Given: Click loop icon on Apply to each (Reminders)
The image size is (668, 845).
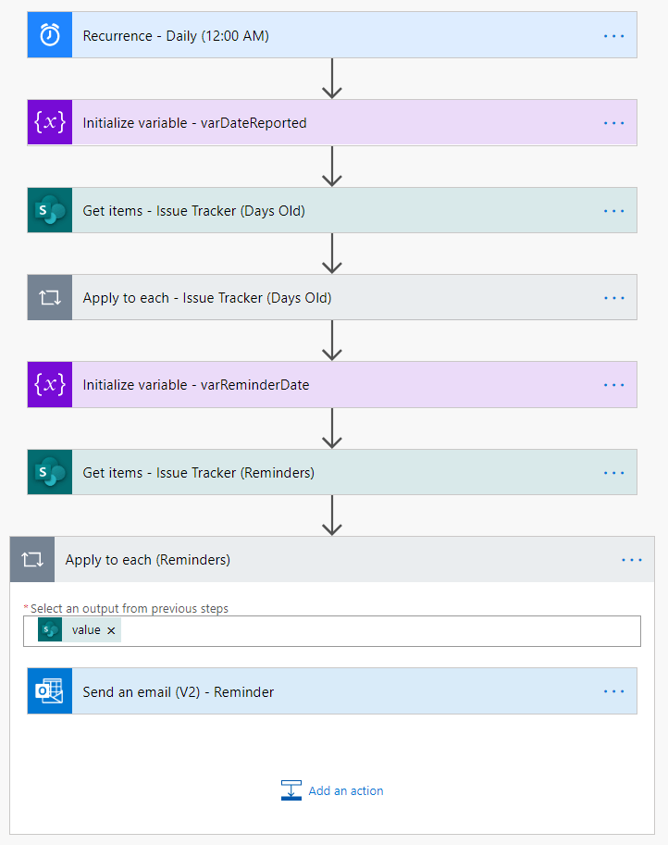Looking at the screenshot, I should pos(32,560).
